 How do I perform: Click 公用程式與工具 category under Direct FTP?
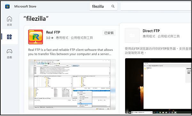point(169,36)
